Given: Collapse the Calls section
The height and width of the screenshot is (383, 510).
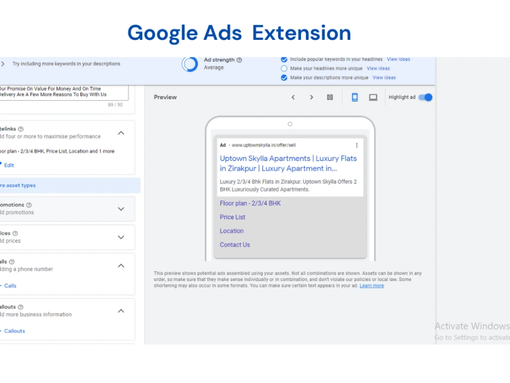Looking at the screenshot, I should [121, 266].
